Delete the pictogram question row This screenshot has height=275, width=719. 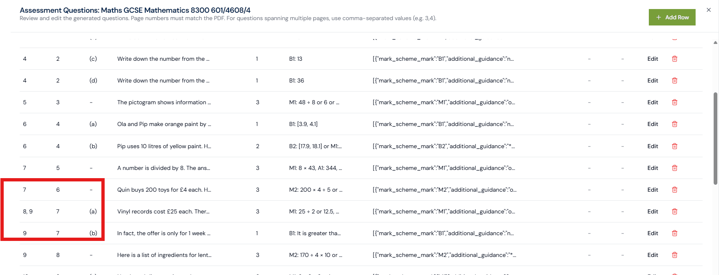674,102
